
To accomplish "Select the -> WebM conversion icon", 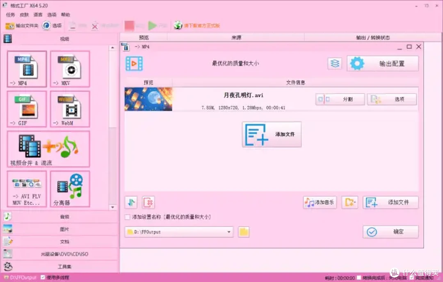I will click(70, 109).
